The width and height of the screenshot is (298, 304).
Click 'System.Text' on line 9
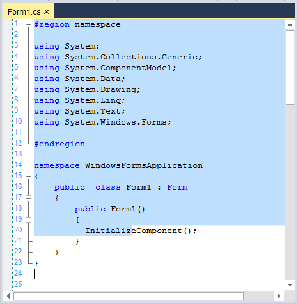93,112
